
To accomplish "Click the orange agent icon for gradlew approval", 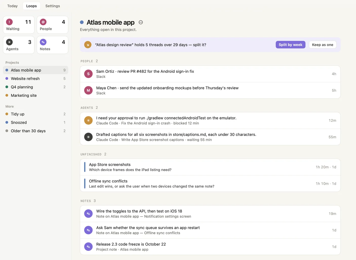I will click(88, 121).
